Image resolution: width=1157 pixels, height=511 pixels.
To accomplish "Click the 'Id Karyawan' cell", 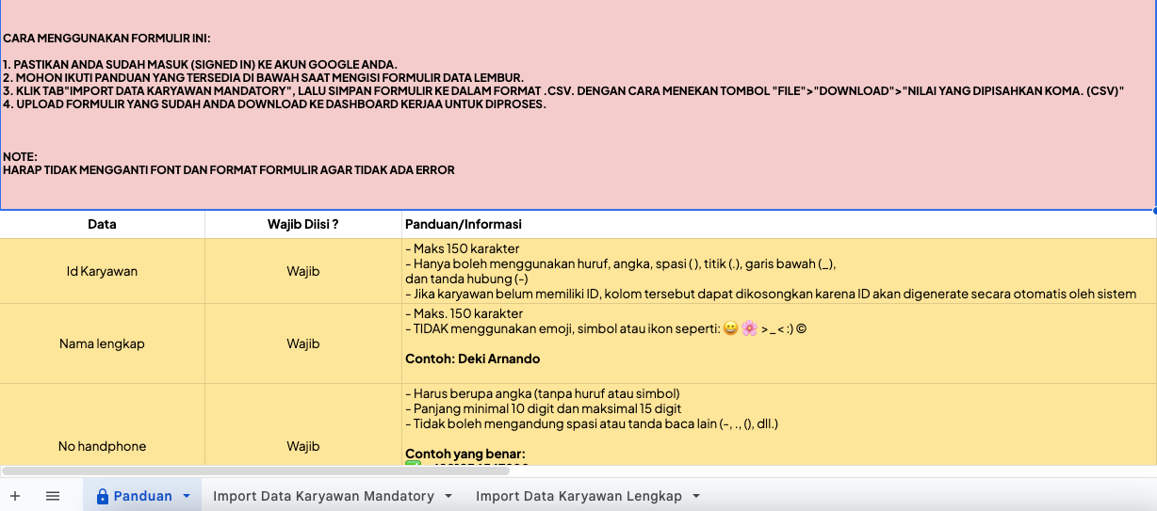I will click(102, 271).
